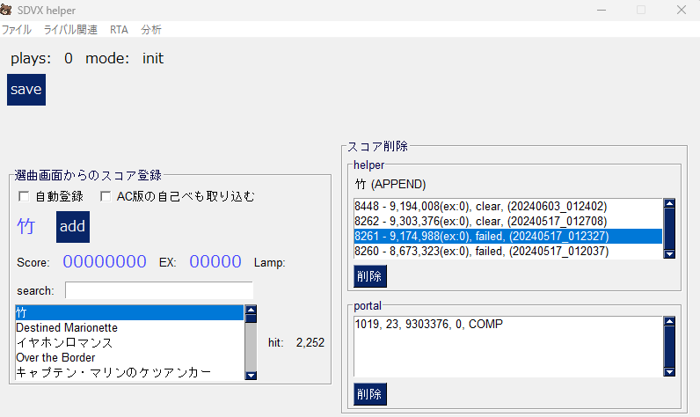Click the SDVX helper app icon in title bar

click(6, 10)
